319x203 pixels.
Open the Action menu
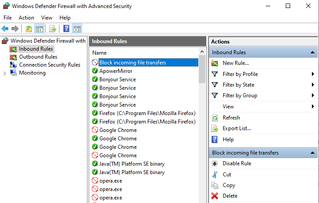26,18
